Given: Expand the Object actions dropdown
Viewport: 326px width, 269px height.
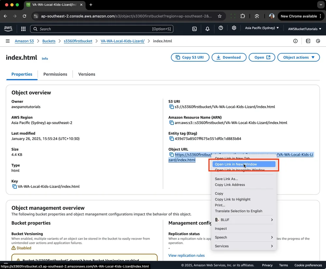Looking at the screenshot, I should click(299, 57).
